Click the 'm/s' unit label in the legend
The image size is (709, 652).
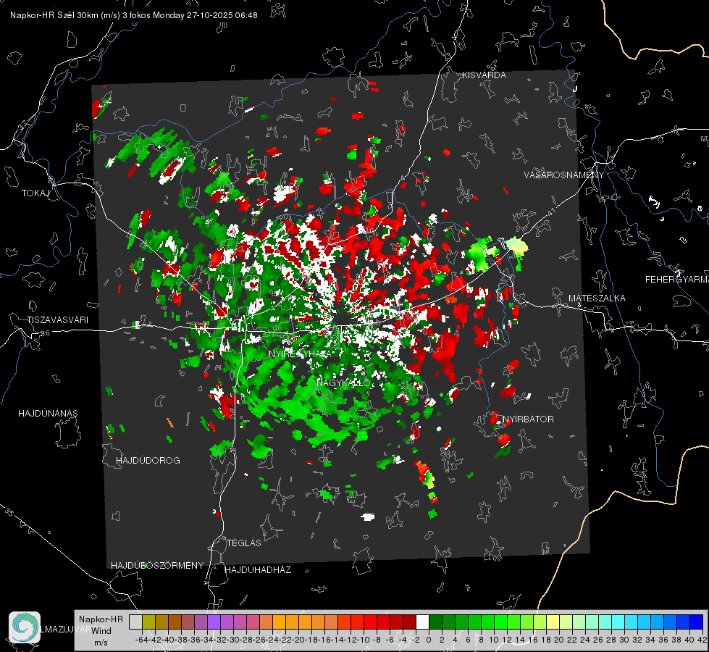(x=101, y=643)
